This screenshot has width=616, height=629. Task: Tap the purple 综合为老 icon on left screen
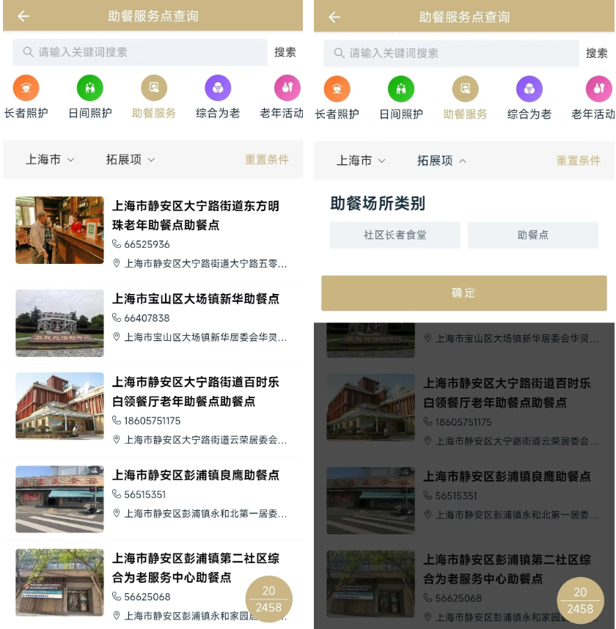(218, 89)
